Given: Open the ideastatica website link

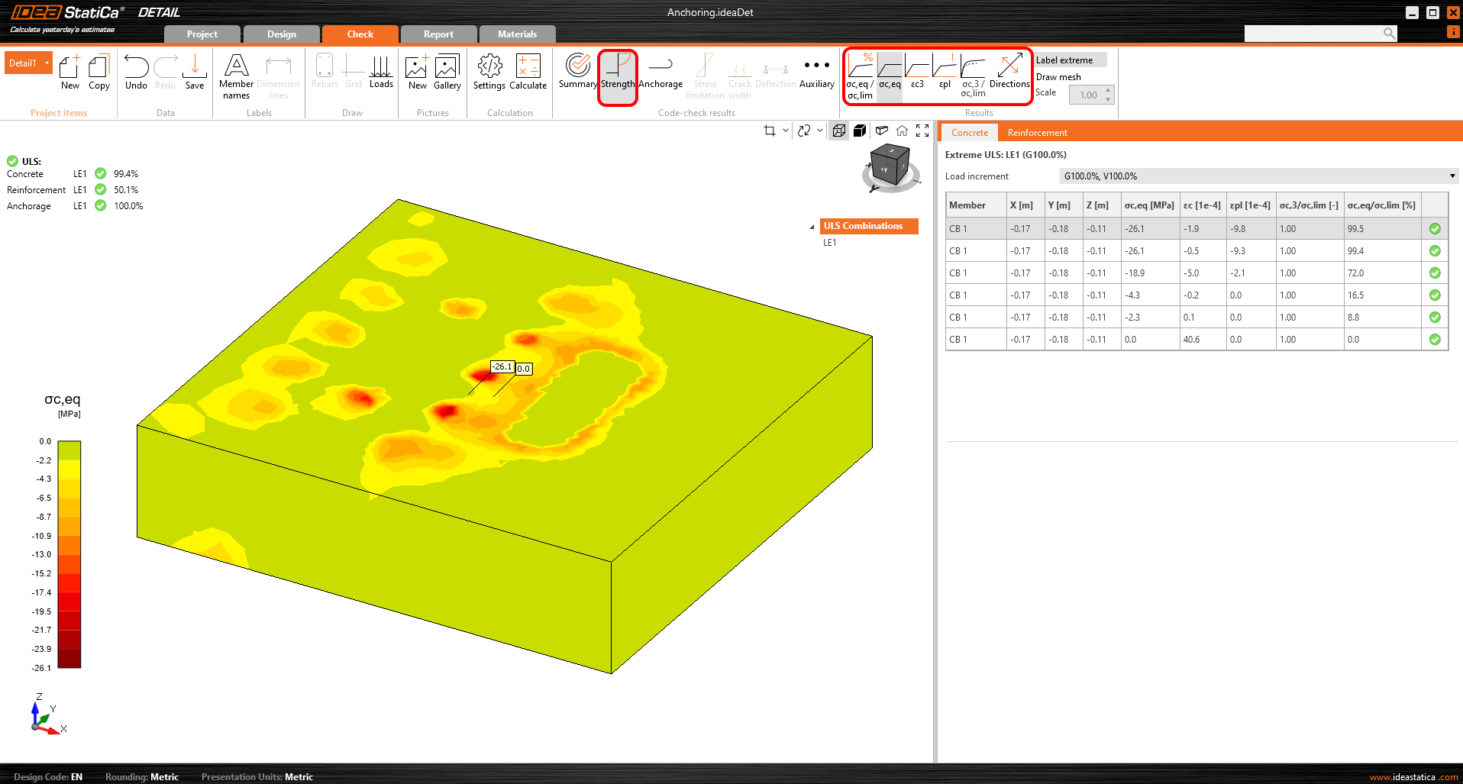Looking at the screenshot, I should tap(1413, 777).
